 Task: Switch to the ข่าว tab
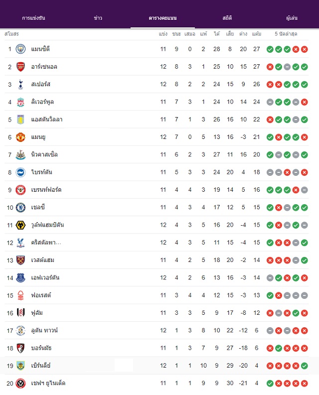tap(98, 18)
